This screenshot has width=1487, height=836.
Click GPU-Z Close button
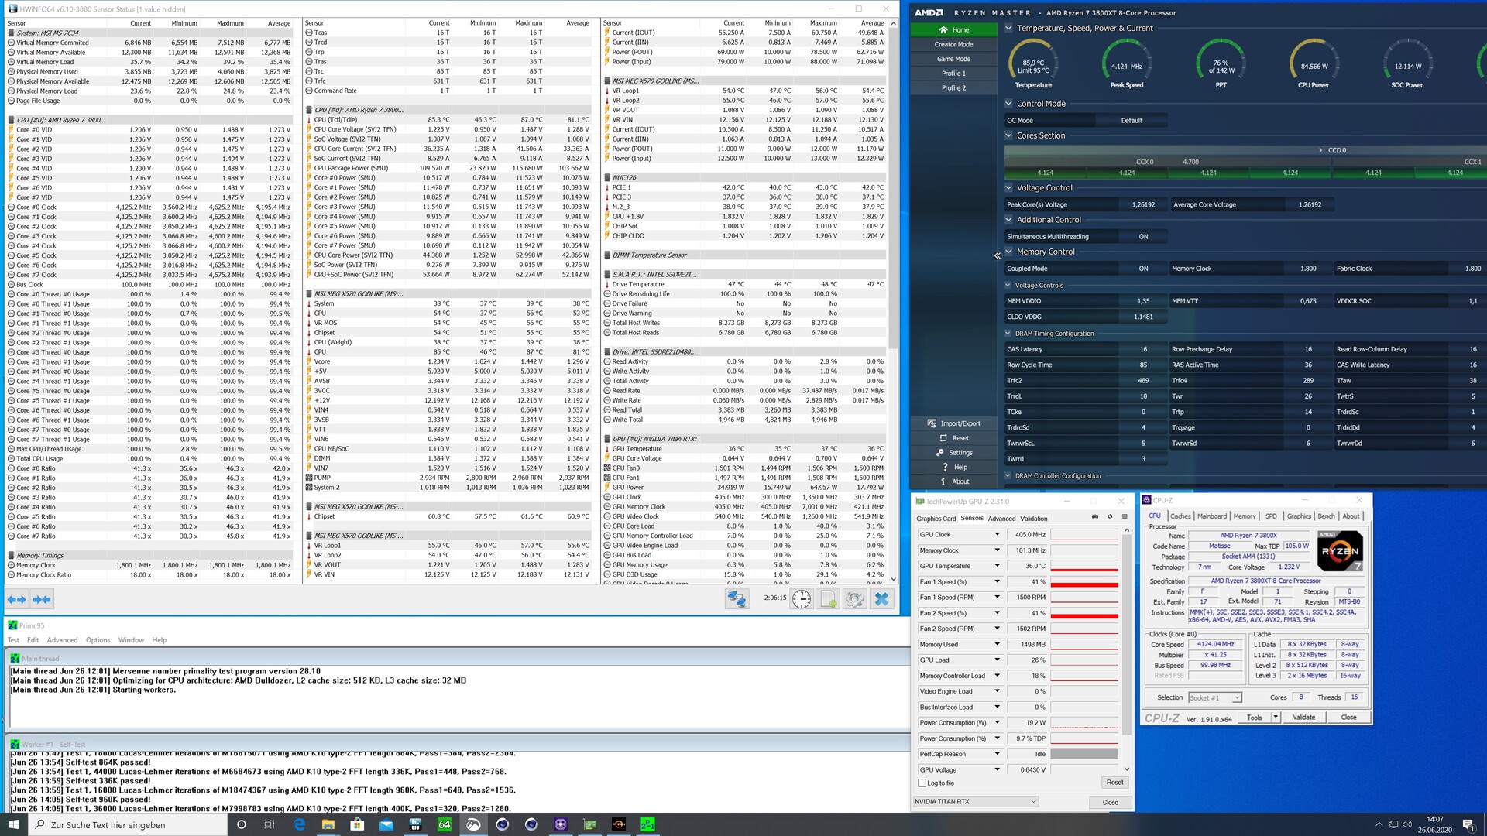coord(1110,802)
